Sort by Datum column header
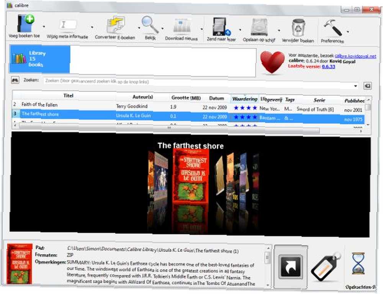Screen dimensions: 383x294 pyautogui.click(x=216, y=98)
